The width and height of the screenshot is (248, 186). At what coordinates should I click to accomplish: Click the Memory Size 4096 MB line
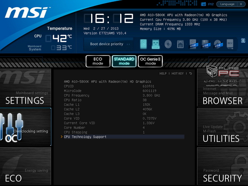tap(160, 29)
